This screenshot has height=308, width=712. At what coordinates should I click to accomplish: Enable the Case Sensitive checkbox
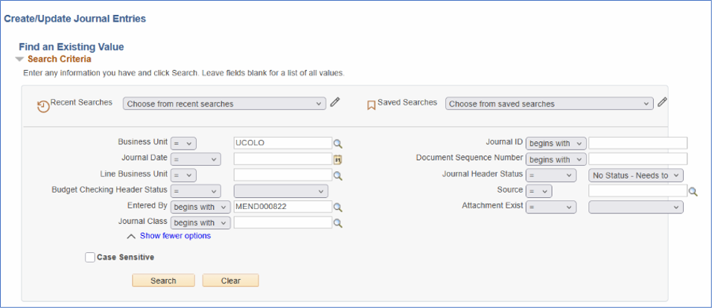tap(90, 257)
